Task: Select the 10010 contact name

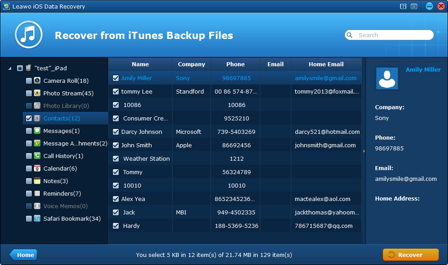Action: click(132, 185)
